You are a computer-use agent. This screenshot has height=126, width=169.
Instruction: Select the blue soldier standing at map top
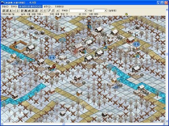click(89, 26)
